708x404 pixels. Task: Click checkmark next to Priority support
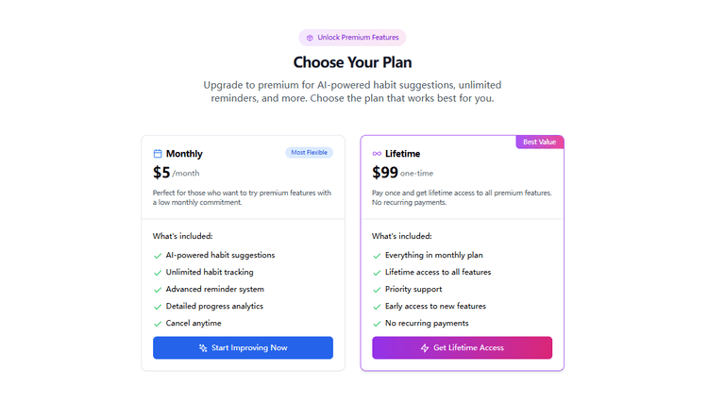(377, 290)
